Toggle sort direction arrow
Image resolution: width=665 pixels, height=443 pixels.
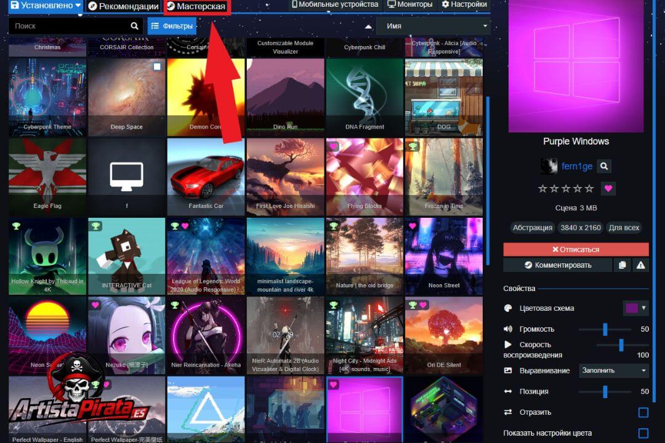tap(368, 26)
